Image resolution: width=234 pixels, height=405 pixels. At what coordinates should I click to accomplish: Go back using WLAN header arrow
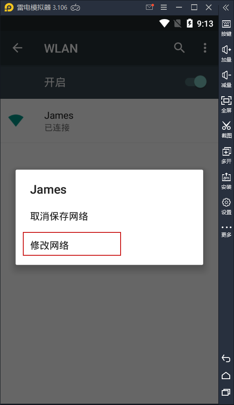[17, 48]
